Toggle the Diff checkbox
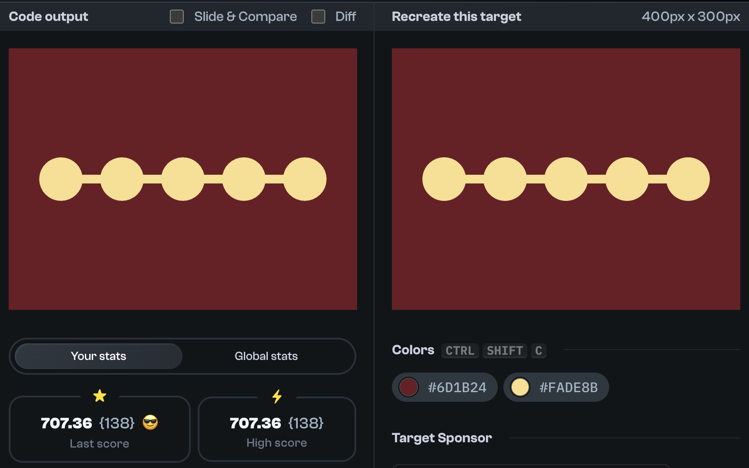 (318, 17)
